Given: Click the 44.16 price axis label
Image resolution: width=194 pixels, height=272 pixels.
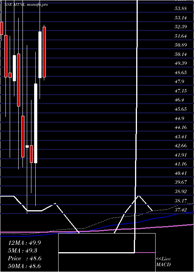Looking at the screenshot, I should point(181,127).
